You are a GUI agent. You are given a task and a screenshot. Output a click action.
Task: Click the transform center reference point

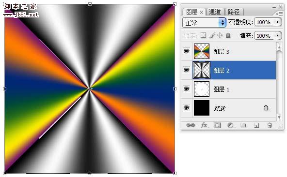90,88
